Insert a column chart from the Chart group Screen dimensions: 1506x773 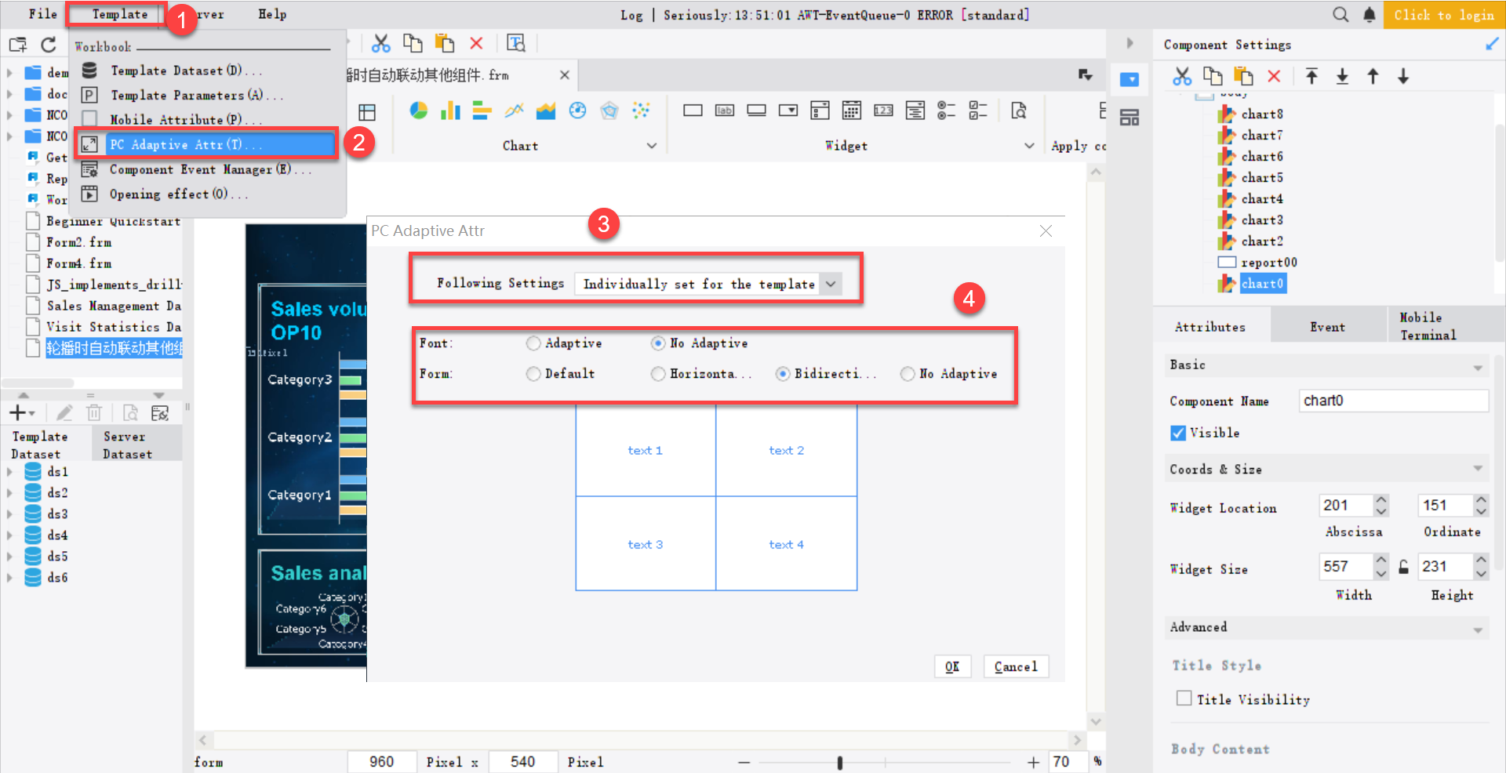[450, 110]
